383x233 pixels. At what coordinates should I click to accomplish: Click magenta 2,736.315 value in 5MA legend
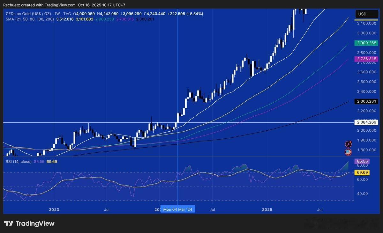pos(125,19)
